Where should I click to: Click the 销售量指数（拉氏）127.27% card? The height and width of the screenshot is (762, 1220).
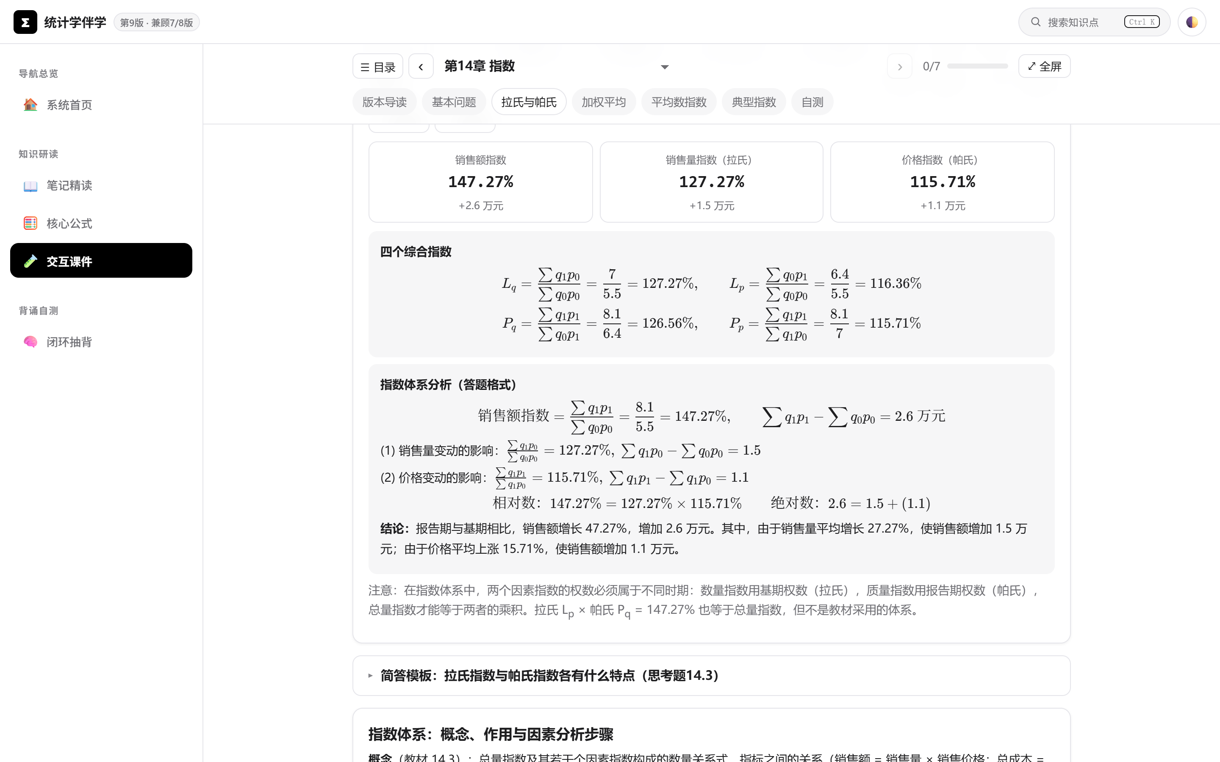click(x=711, y=182)
